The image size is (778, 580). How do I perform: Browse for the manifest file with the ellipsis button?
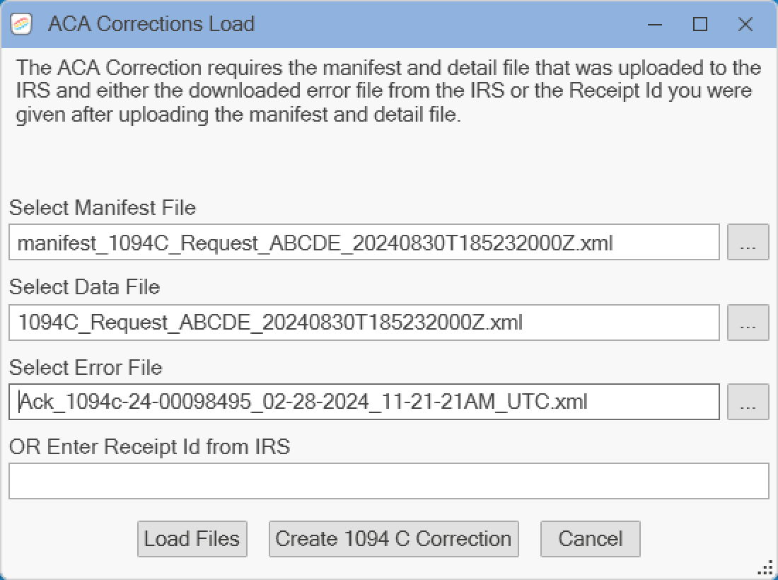[748, 242]
